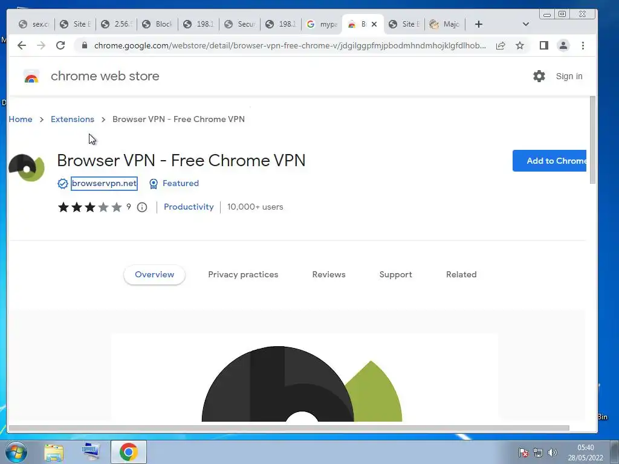Click the extension preview screenshot image
The width and height of the screenshot is (619, 464).
305,378
